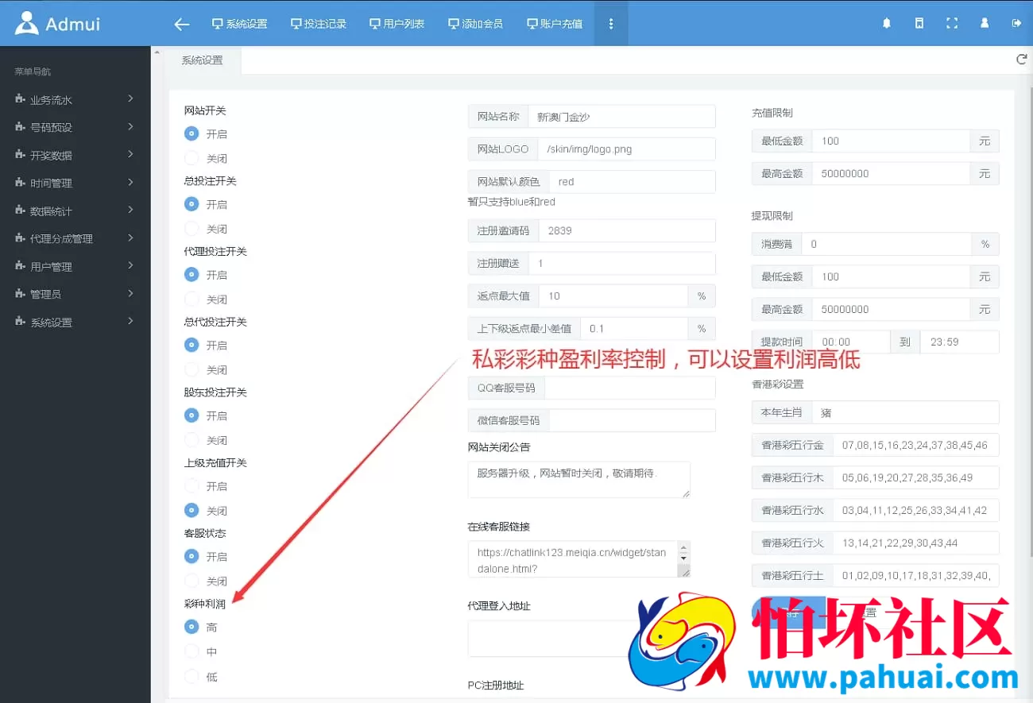Enable 上级充值开关 by selecting 开启
The height and width of the screenshot is (703, 1033).
[192, 485]
